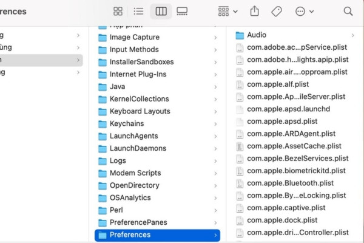Click the Share toolbar icon

coord(254,11)
